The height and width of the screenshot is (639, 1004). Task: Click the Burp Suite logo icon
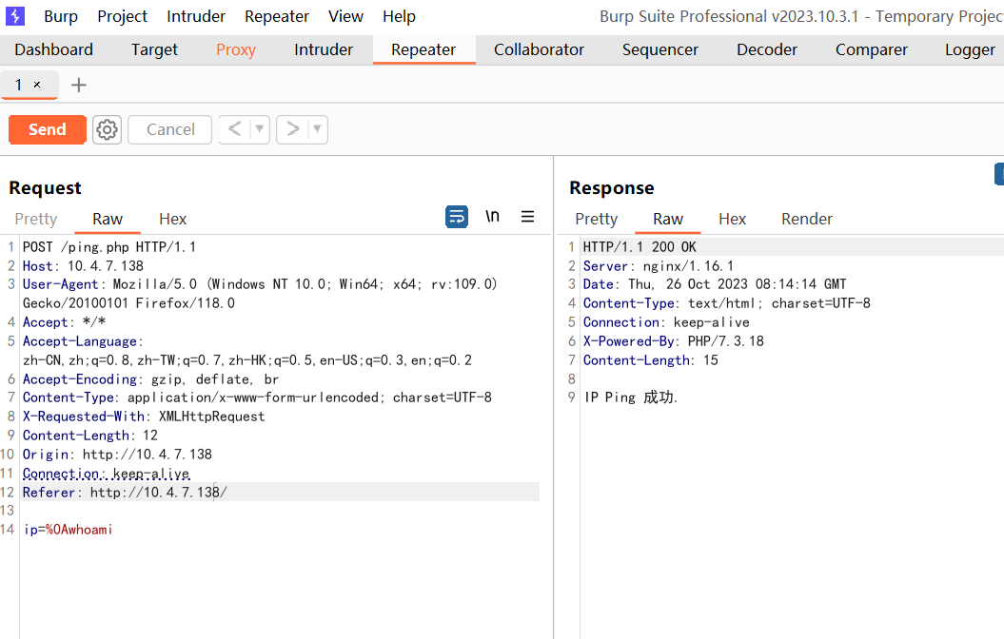tap(14, 16)
